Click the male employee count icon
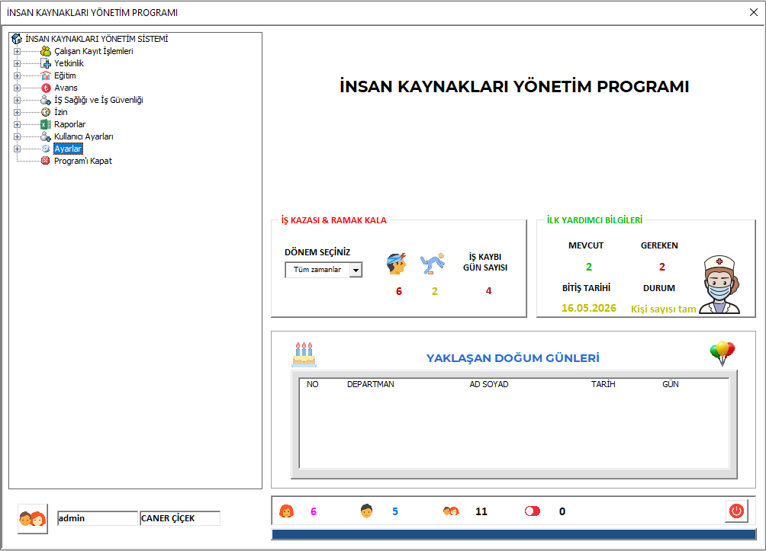 (366, 511)
